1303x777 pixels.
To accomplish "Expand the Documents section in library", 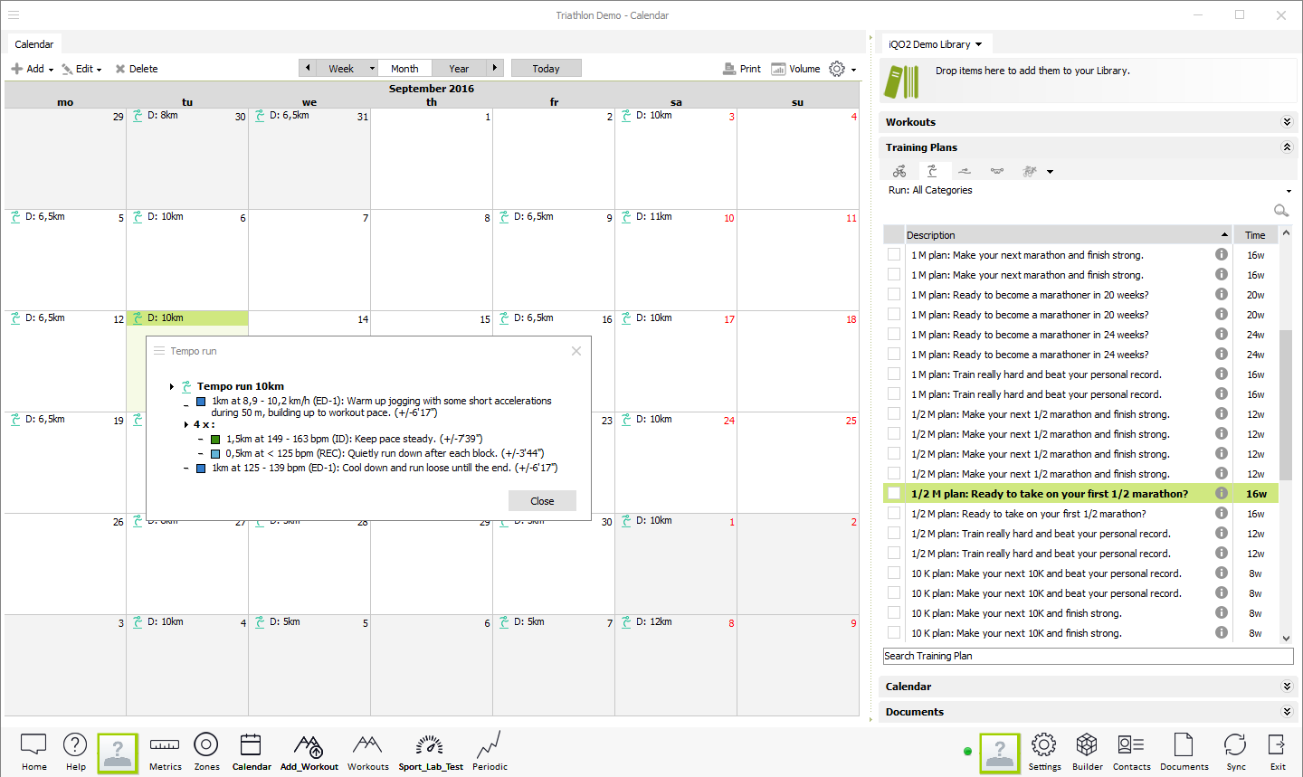I will (x=1287, y=712).
